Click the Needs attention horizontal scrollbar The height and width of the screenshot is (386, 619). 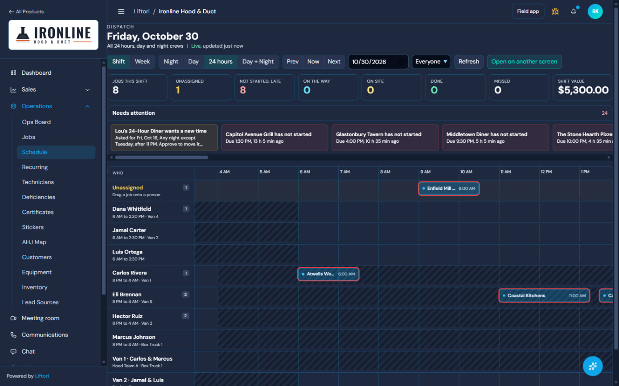coord(161,157)
